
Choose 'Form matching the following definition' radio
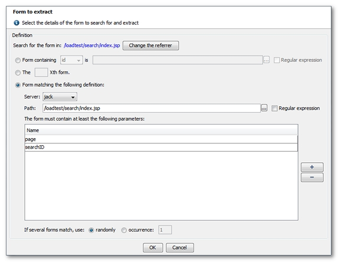[x=18, y=85]
